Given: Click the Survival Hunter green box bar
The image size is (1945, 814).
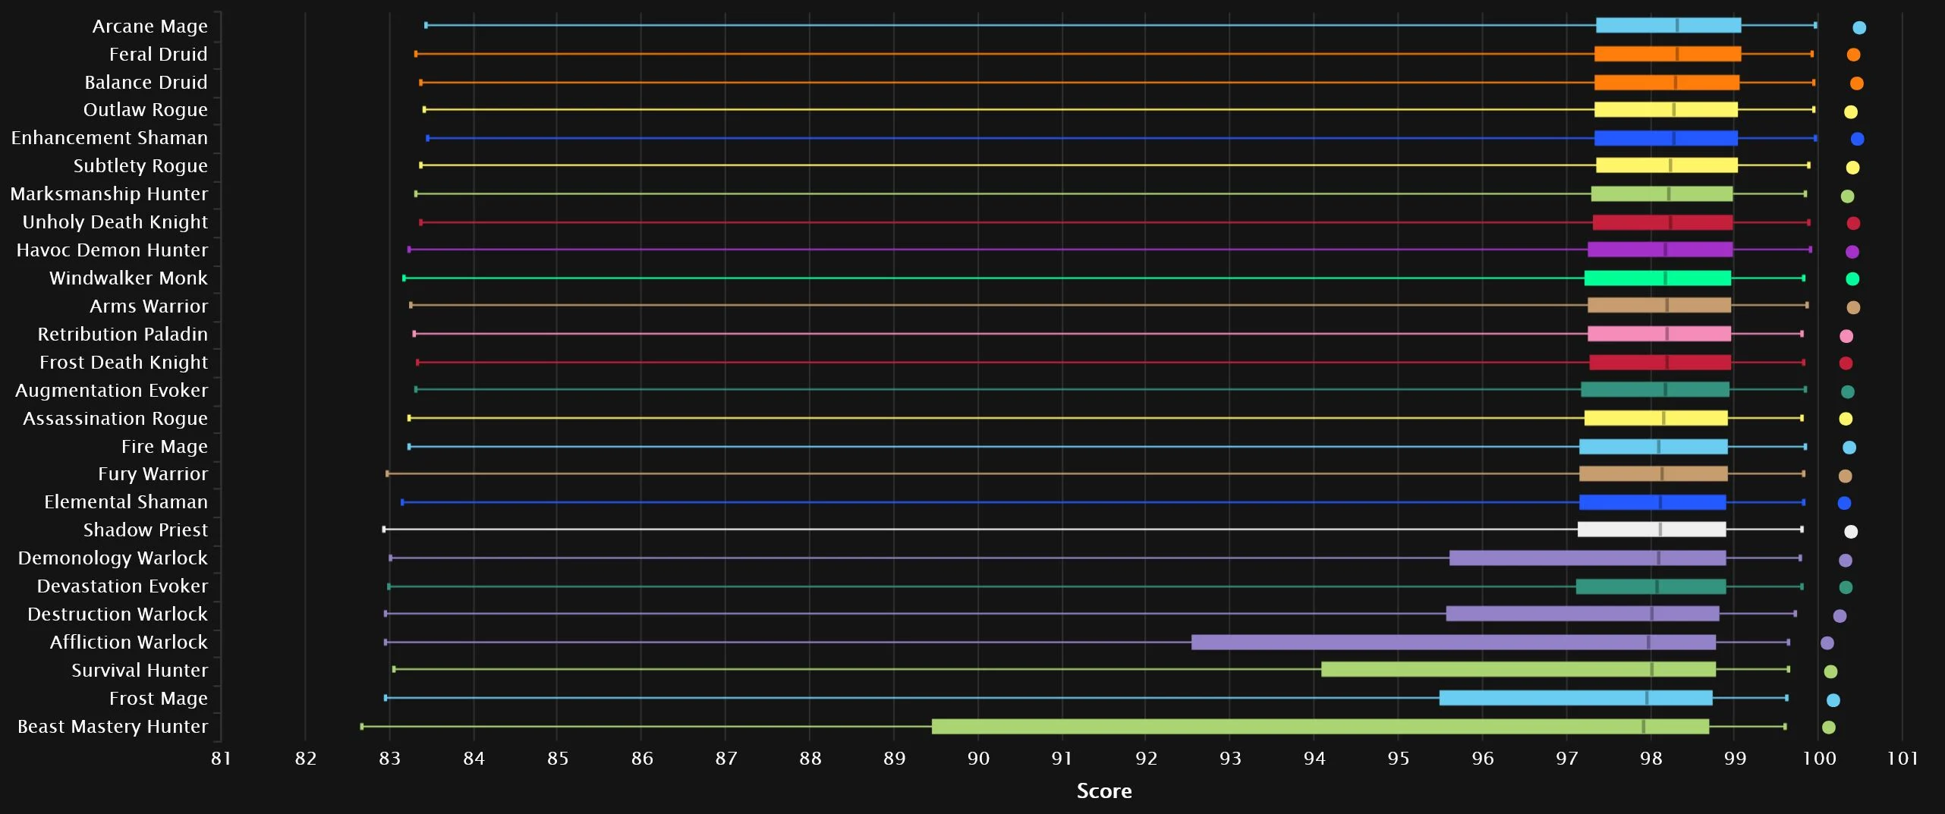Looking at the screenshot, I should 1519,669.
